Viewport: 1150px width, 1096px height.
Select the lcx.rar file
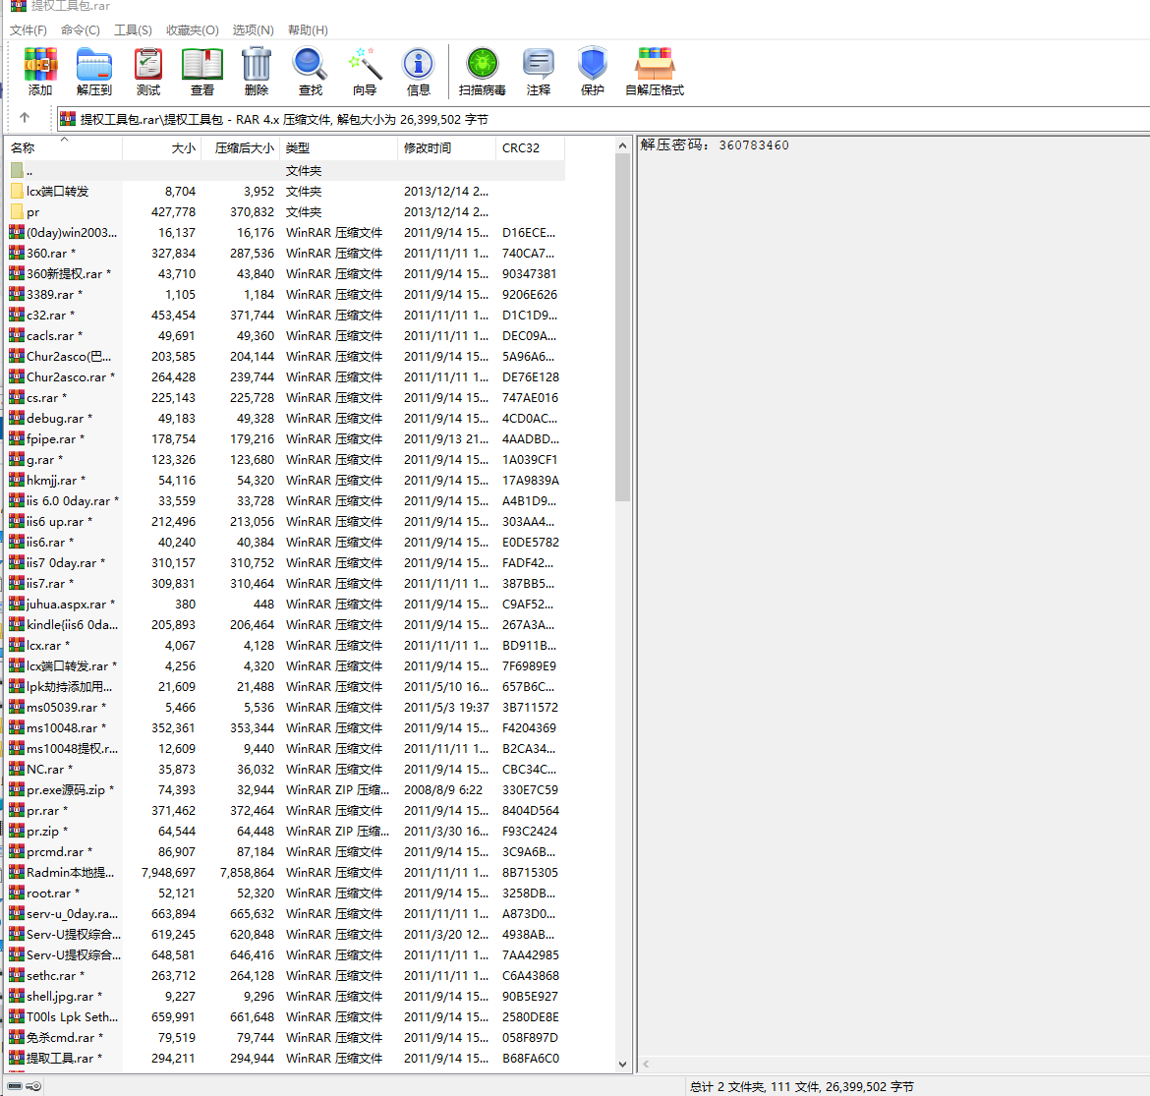pos(286,646)
